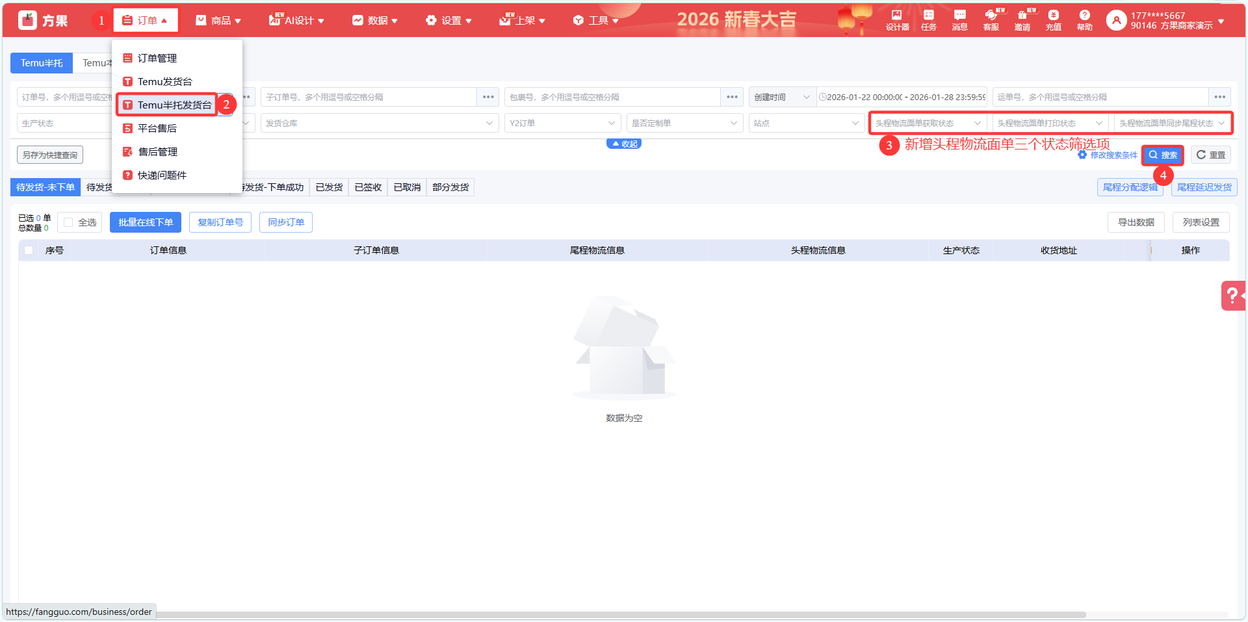1248x622 pixels.
Task: Select the 部分发货 status tab
Action: (x=450, y=187)
